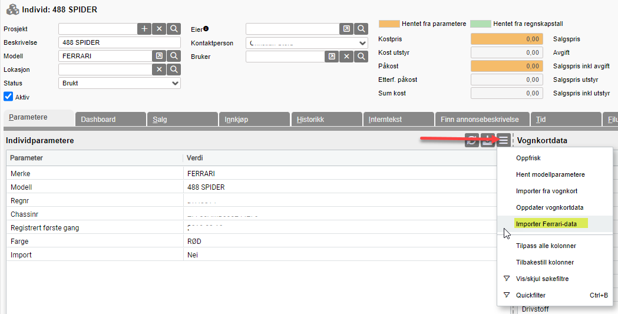The height and width of the screenshot is (314, 618).
Task: Open Bruker record link icon
Action: [332, 57]
